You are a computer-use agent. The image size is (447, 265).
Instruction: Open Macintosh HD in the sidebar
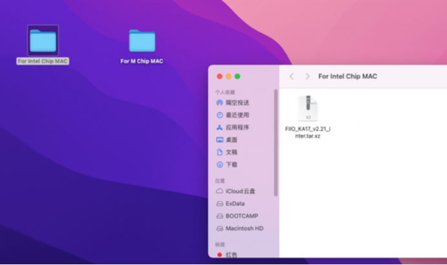tap(244, 228)
